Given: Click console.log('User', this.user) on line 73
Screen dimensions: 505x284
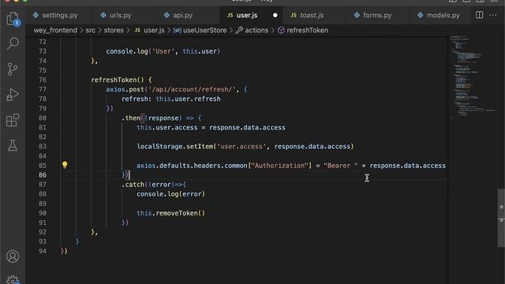Looking at the screenshot, I should [163, 51].
